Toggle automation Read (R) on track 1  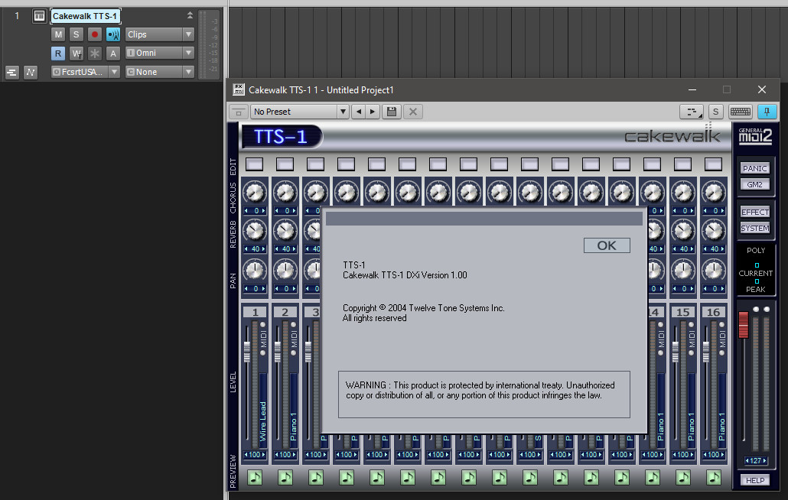point(58,54)
